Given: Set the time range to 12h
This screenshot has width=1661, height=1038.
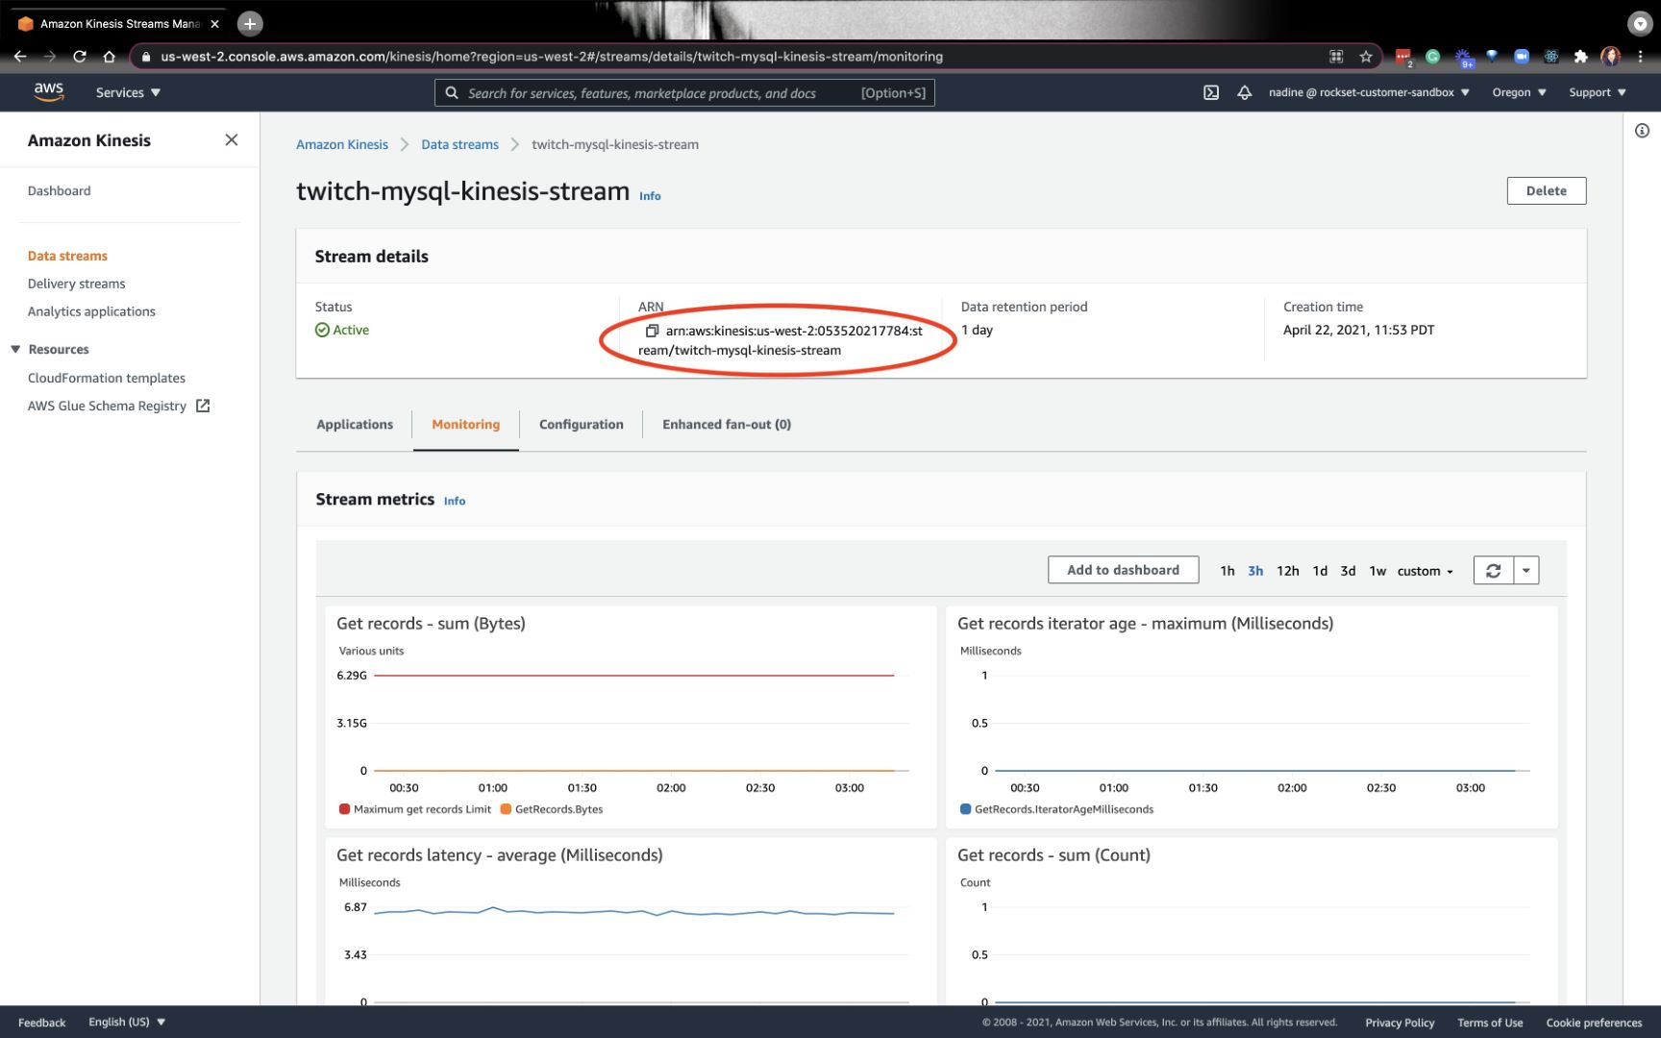Looking at the screenshot, I should pos(1287,571).
